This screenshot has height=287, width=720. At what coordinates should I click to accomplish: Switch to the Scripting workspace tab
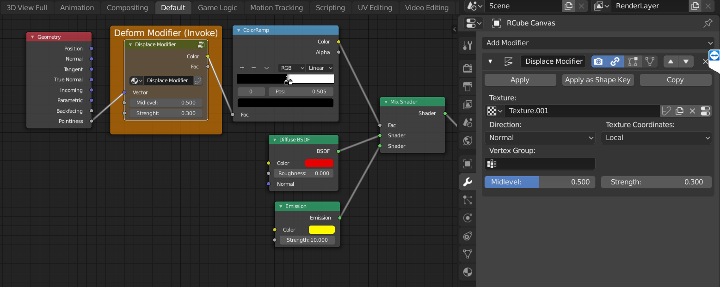330,7
